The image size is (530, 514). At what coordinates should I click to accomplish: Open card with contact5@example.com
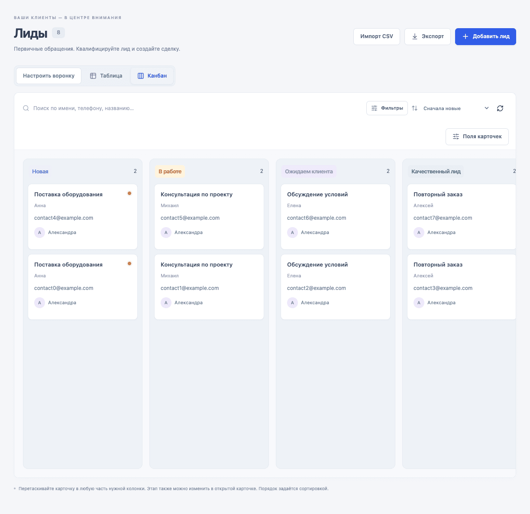coord(209,217)
